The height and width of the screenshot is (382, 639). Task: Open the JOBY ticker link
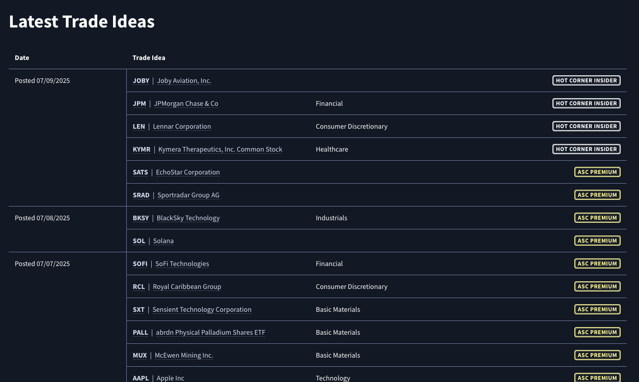[x=141, y=81]
